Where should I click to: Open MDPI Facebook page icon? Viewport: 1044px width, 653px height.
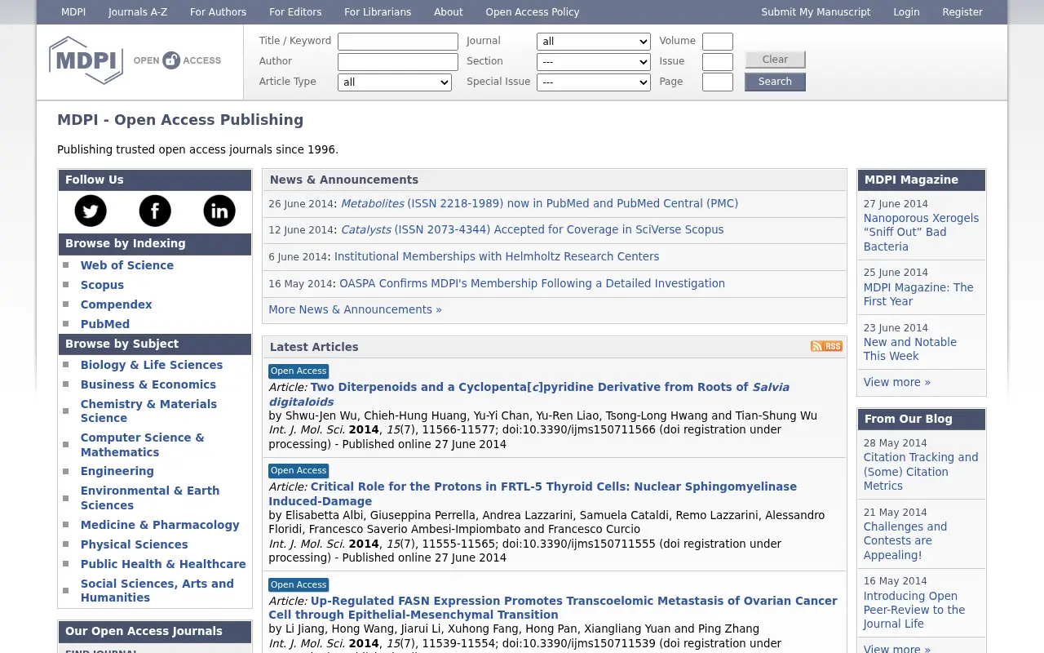tap(155, 211)
